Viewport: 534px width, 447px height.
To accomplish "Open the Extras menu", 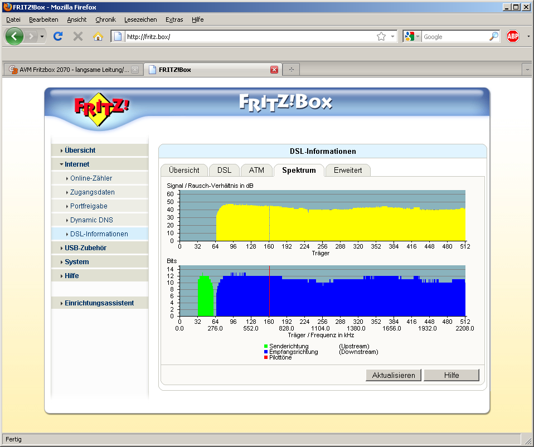I will click(174, 20).
